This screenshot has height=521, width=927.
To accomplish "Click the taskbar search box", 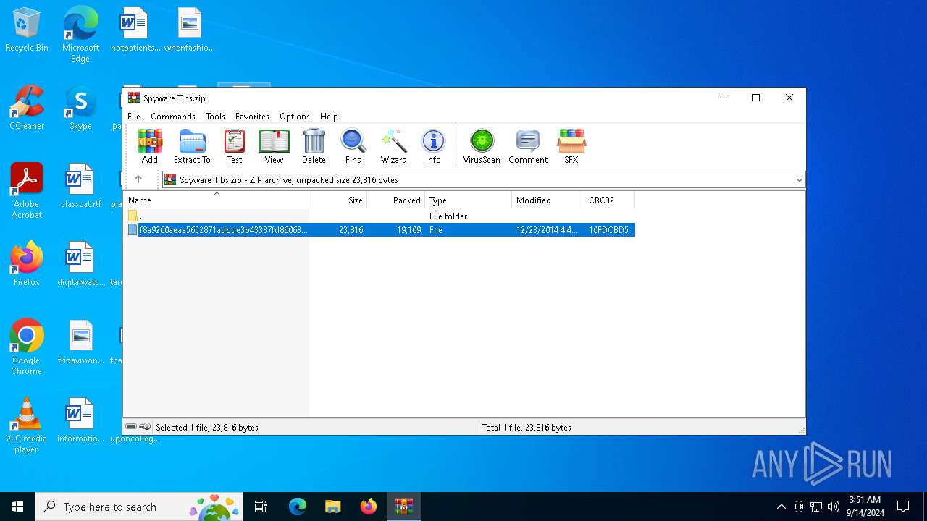I will [x=140, y=507].
